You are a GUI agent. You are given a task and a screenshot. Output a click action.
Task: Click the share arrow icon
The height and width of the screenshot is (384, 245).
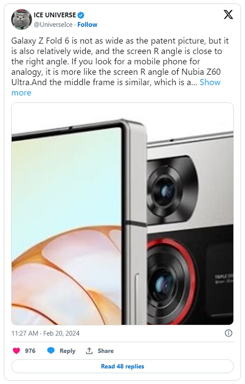click(89, 351)
